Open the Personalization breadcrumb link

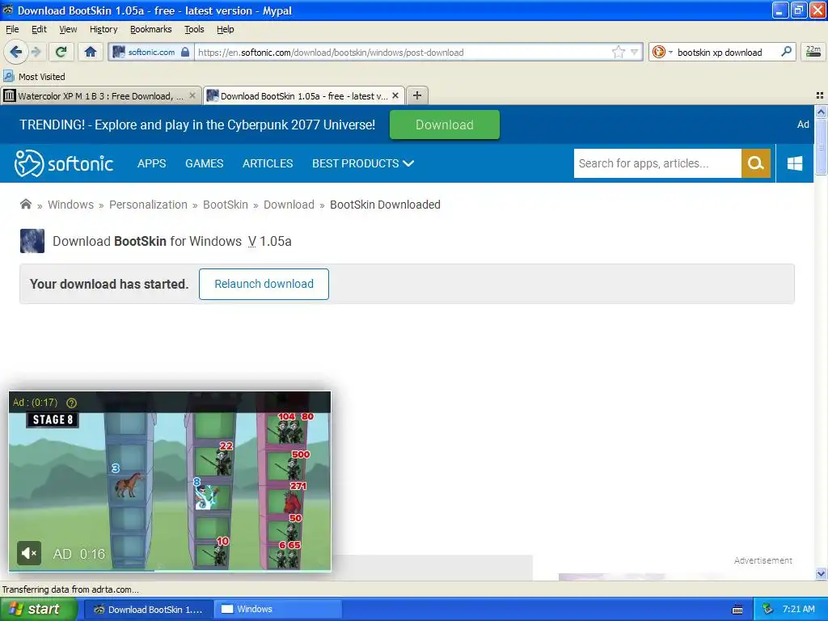point(149,205)
